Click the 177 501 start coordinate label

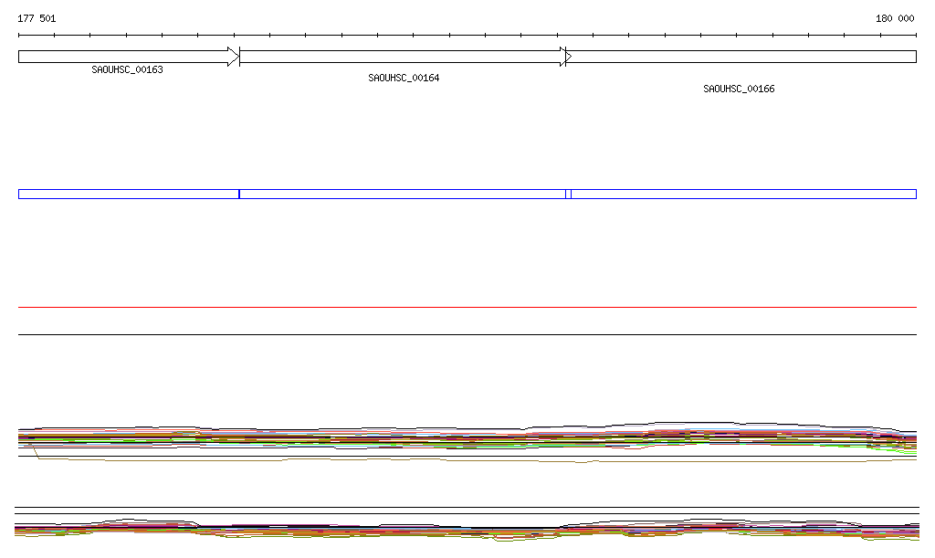(37, 18)
